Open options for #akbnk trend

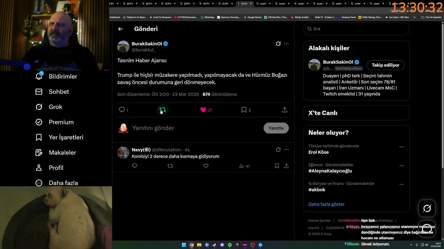402,184
